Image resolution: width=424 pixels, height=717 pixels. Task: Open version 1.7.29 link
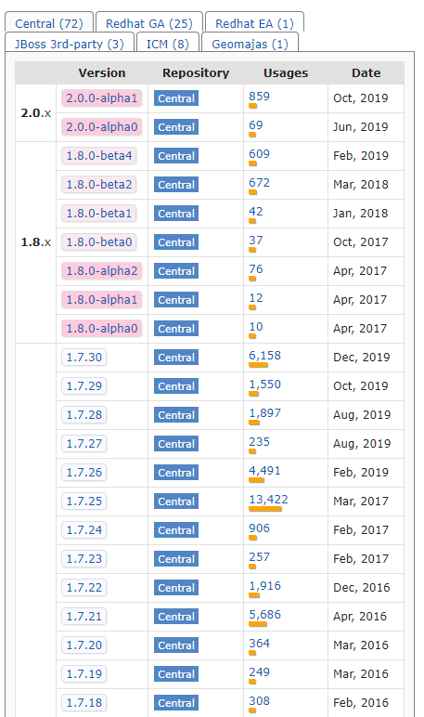[84, 386]
